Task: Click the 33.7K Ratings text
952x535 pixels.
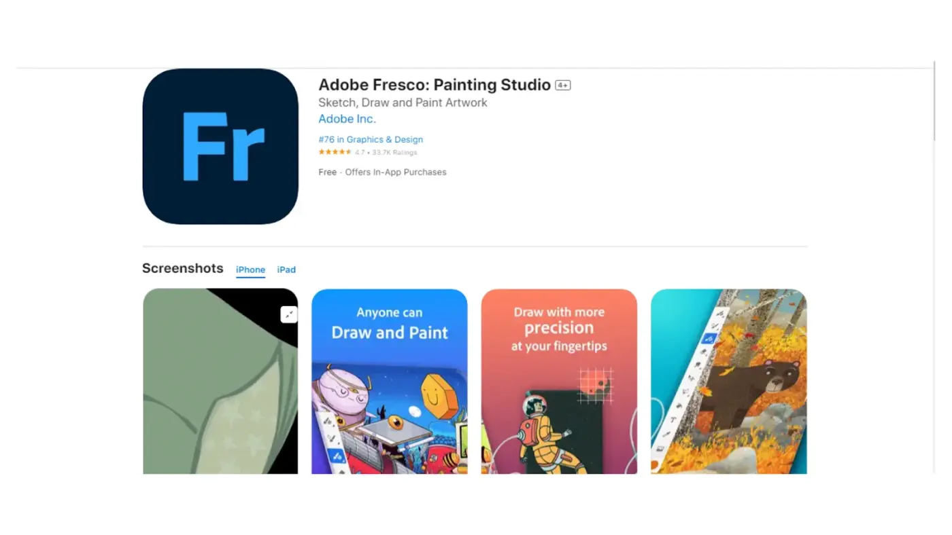Action: (394, 153)
